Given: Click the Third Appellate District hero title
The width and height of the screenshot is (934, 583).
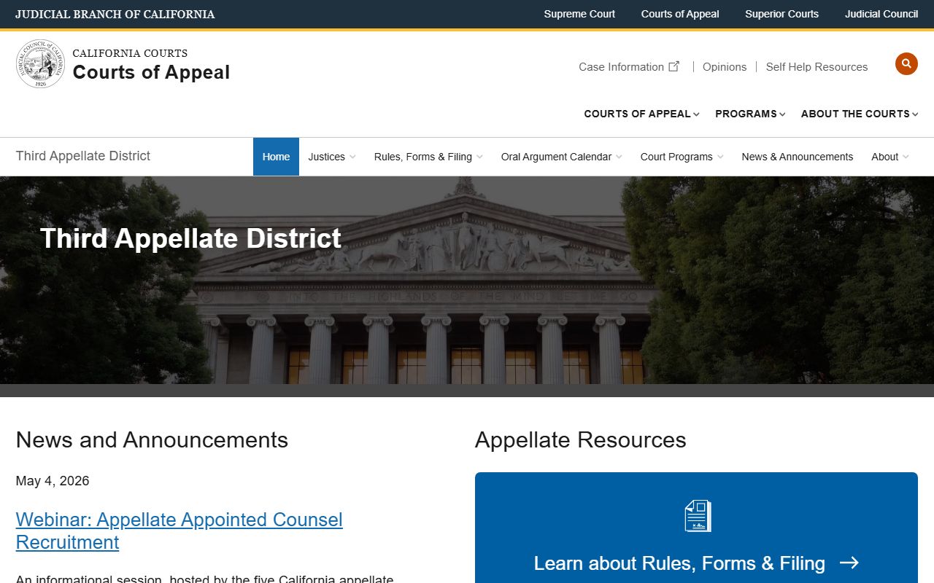Looking at the screenshot, I should pyautogui.click(x=190, y=238).
